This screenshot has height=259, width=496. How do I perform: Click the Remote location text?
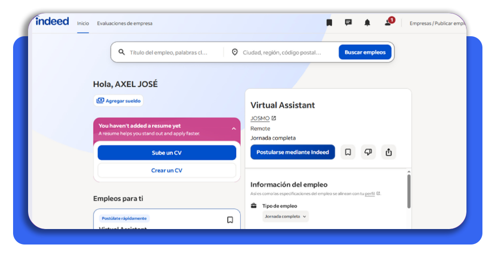coord(260,129)
